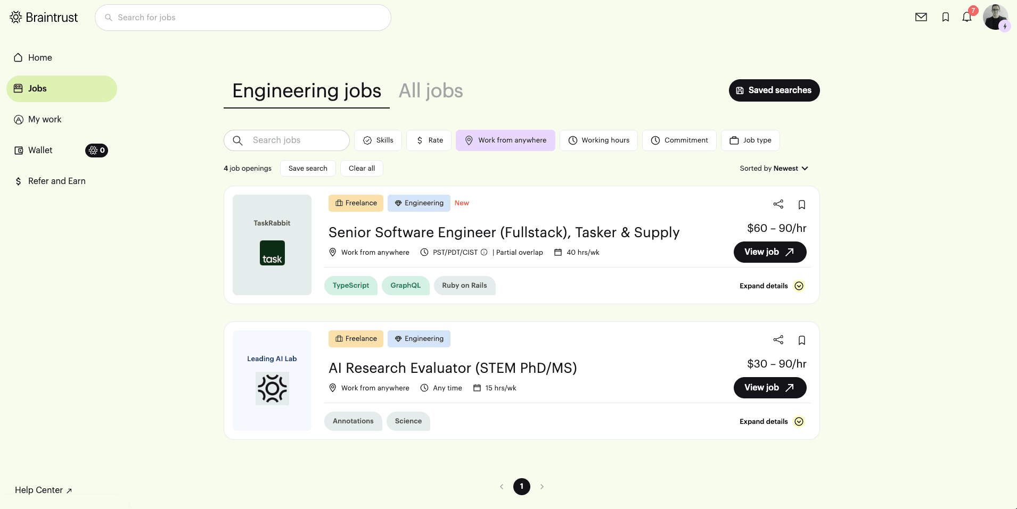Click Clear all filters
Image resolution: width=1017 pixels, height=509 pixels.
362,169
